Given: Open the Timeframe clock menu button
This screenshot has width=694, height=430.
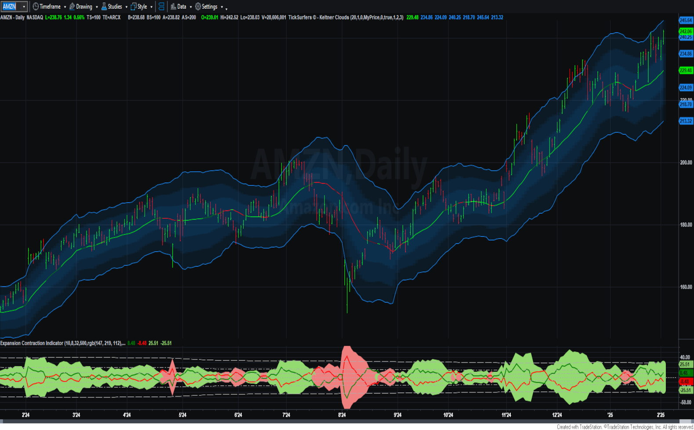Looking at the screenshot, I should (x=47, y=7).
